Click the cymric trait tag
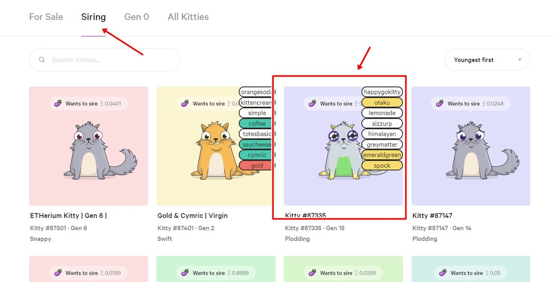The image size is (555, 282). (x=257, y=155)
